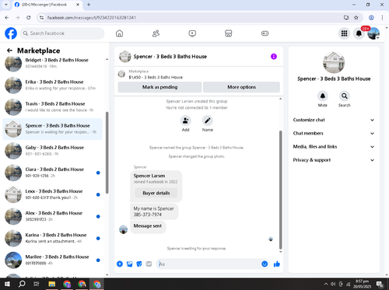Click the Search Facebook field

click(62, 33)
